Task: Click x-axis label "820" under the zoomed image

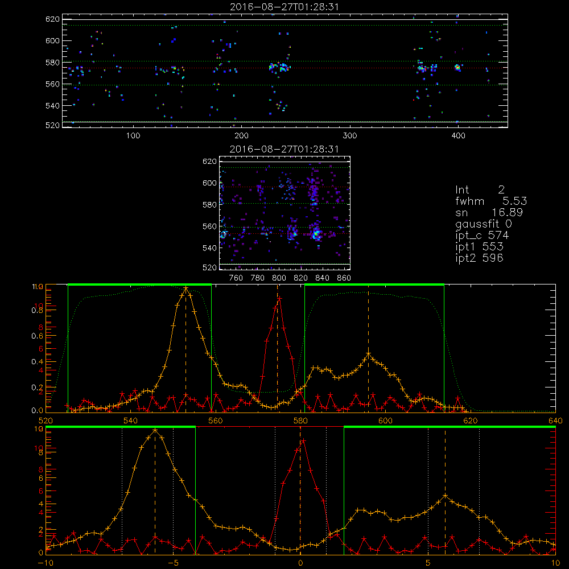Action: pos(301,278)
